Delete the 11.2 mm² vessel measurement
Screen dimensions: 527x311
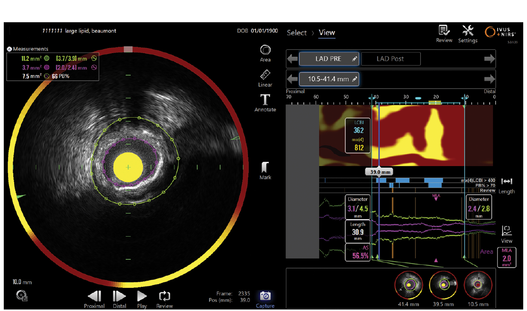coord(94,58)
